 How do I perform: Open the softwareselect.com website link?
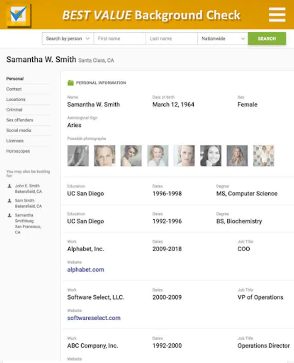click(94, 318)
